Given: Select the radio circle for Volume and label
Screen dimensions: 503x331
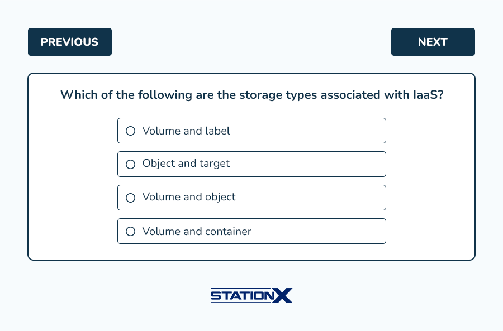Looking at the screenshot, I should (130, 131).
